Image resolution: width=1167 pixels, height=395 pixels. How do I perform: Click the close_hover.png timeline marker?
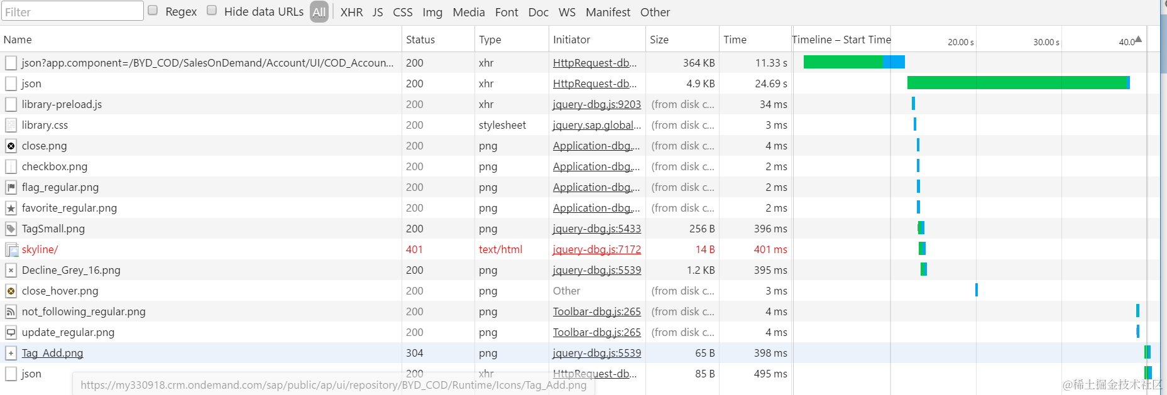coord(977,289)
